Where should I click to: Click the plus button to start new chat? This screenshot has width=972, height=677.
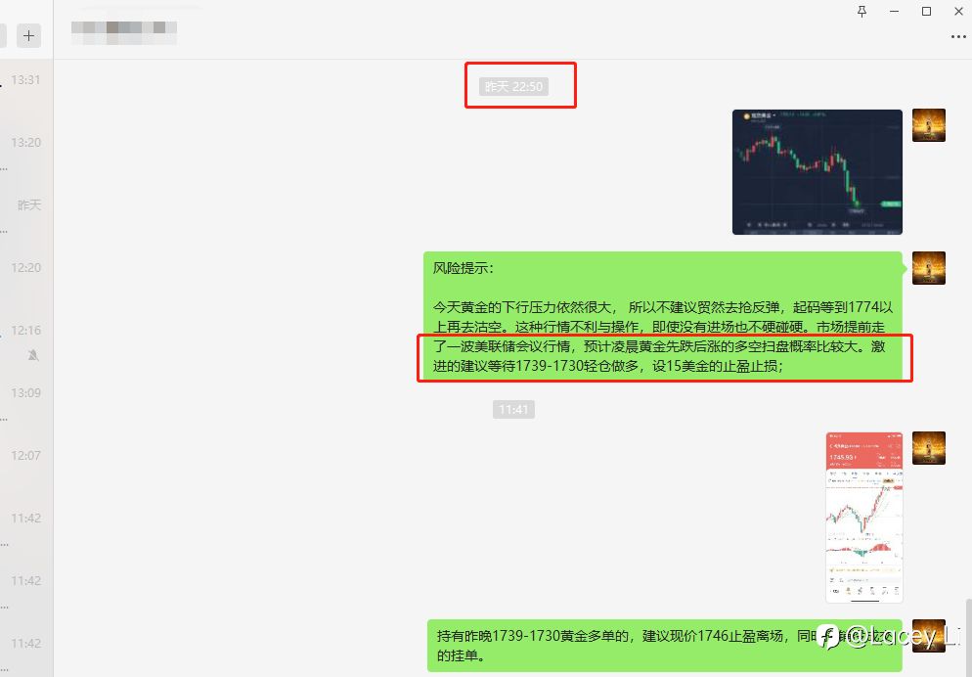28,36
